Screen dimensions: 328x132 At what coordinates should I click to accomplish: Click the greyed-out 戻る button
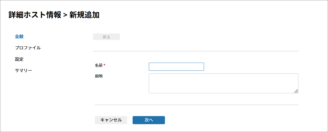tap(106, 37)
